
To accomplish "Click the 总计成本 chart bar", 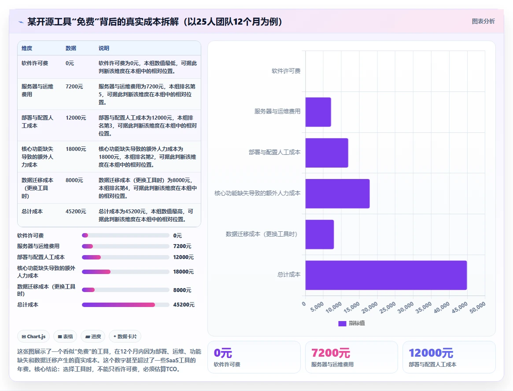I will coord(386,275).
